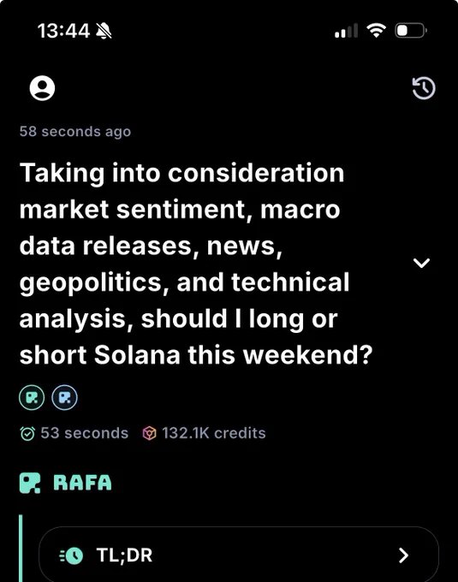Tap the credits cube icon
The height and width of the screenshot is (582, 458).
pyautogui.click(x=149, y=433)
